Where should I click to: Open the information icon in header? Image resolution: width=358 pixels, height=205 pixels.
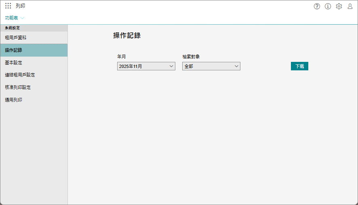point(328,6)
